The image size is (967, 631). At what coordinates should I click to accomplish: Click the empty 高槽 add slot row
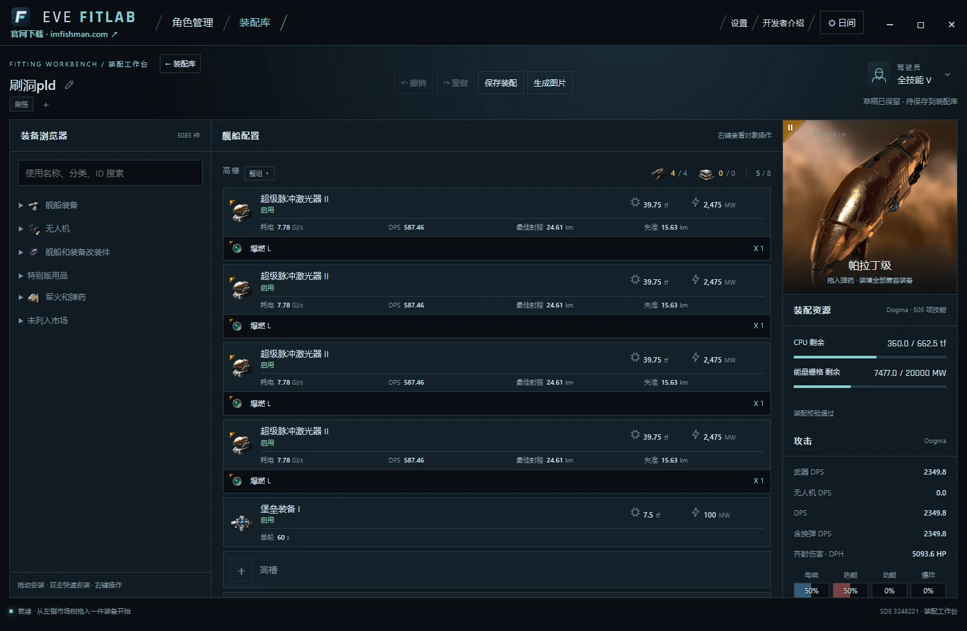(496, 570)
